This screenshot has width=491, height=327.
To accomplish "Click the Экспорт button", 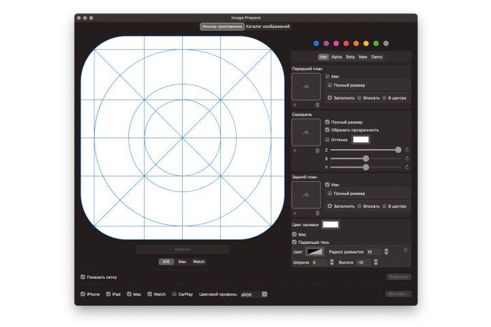I will pos(398,294).
